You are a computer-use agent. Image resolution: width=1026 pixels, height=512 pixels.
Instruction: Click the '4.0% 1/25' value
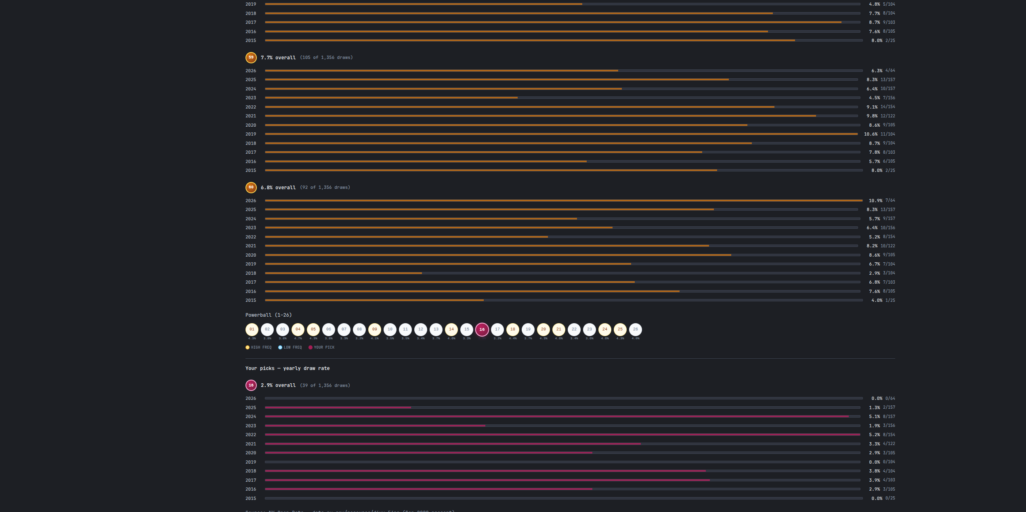[x=883, y=300]
